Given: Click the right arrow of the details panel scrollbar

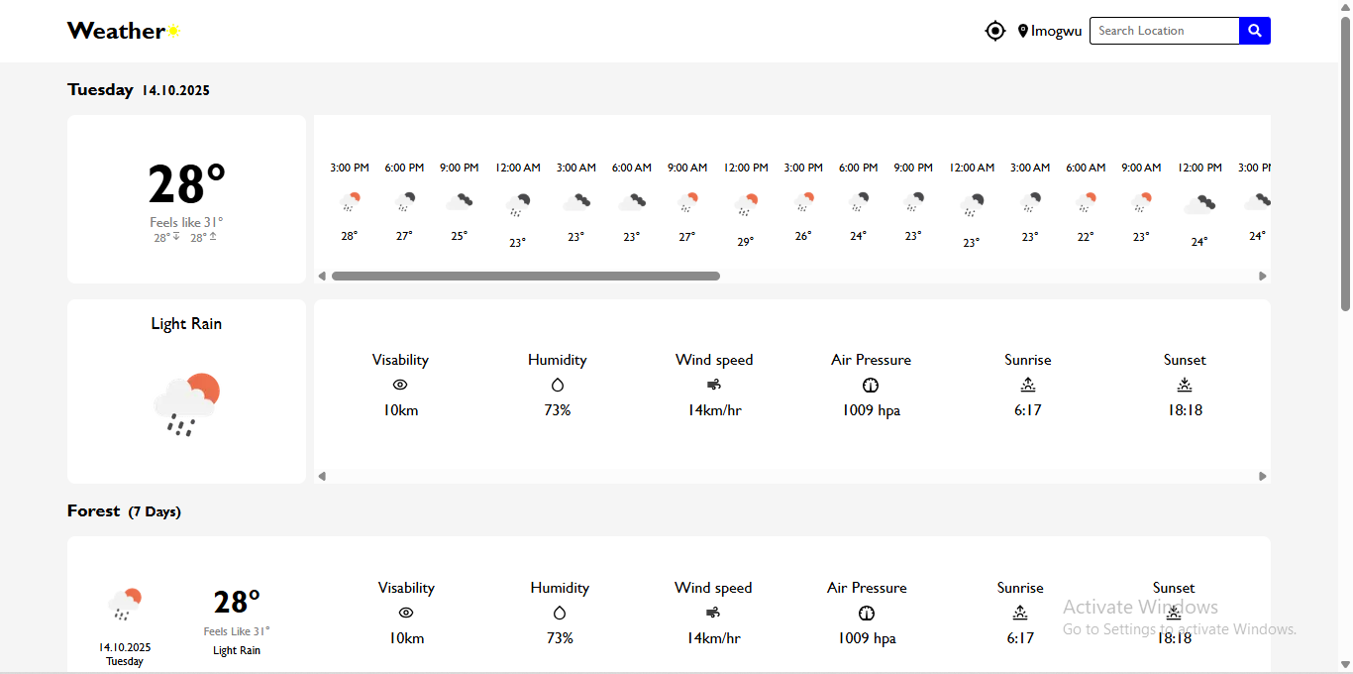Looking at the screenshot, I should coord(1263,476).
